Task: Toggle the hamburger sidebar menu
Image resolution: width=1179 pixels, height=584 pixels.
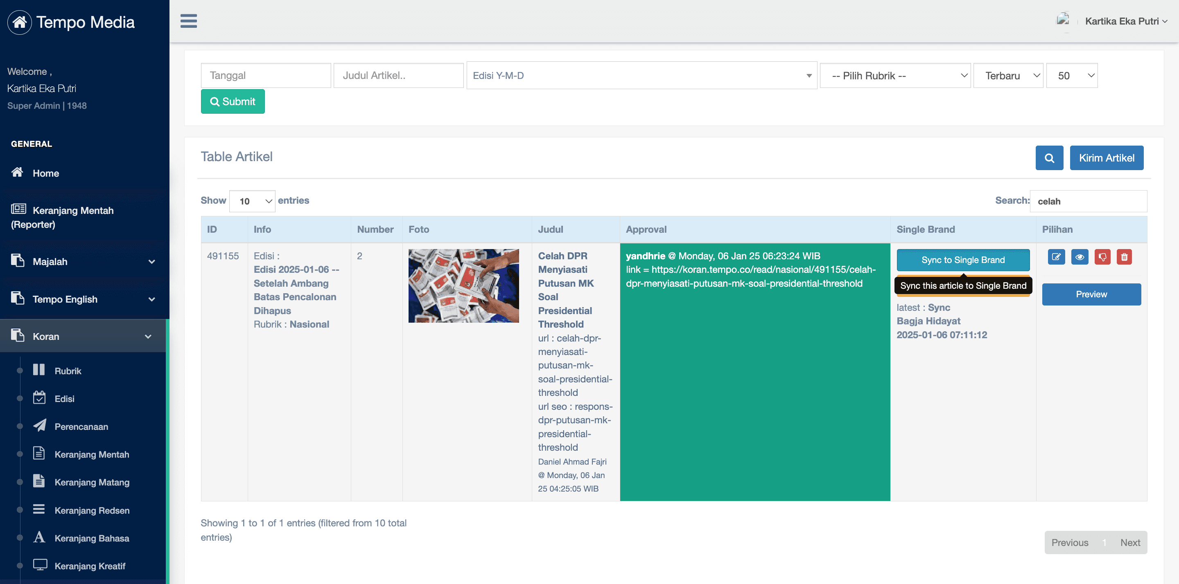Action: [189, 21]
